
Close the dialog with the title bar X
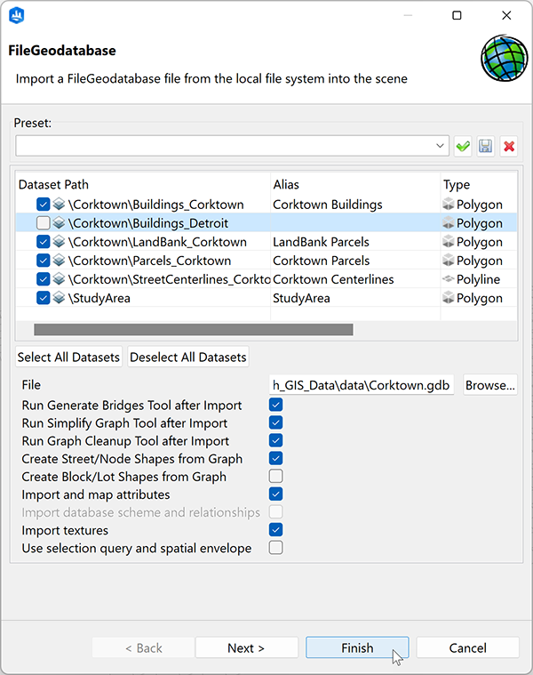pyautogui.click(x=506, y=15)
